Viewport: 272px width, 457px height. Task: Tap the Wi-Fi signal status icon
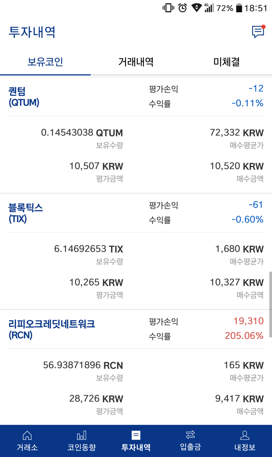click(x=196, y=8)
